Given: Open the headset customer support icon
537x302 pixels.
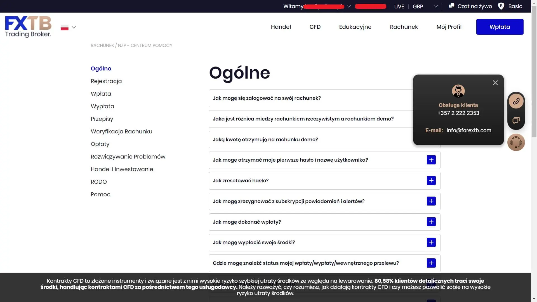Looking at the screenshot, I should point(516,143).
